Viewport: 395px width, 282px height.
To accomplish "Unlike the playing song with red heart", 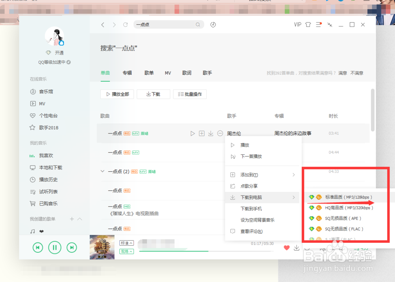I will pyautogui.click(x=286, y=248).
